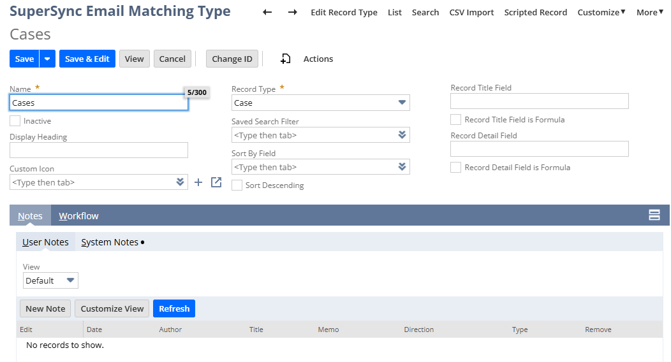Go to previous record with left arrow

tap(267, 12)
